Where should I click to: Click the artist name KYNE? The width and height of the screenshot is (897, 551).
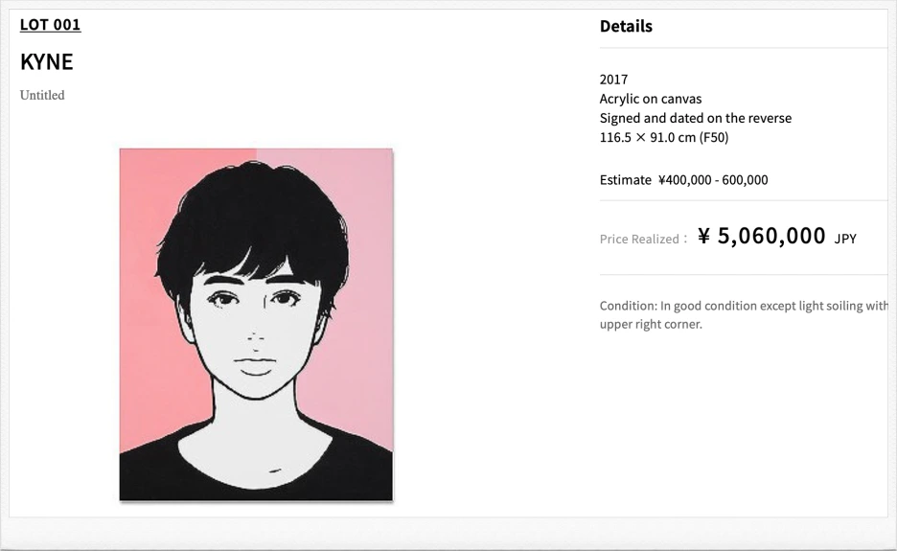coord(46,62)
